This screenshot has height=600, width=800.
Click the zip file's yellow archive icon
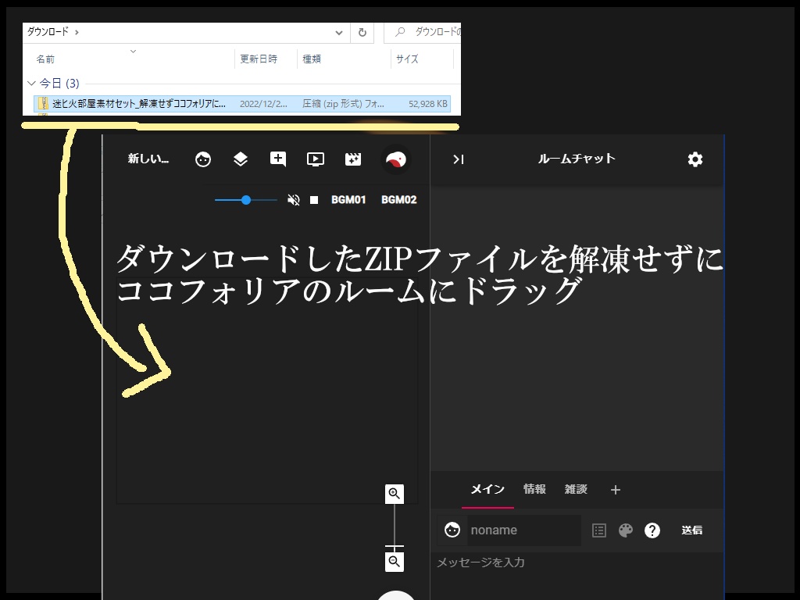44,104
